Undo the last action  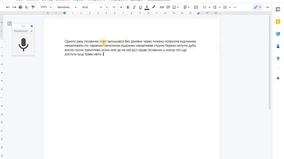8,7
